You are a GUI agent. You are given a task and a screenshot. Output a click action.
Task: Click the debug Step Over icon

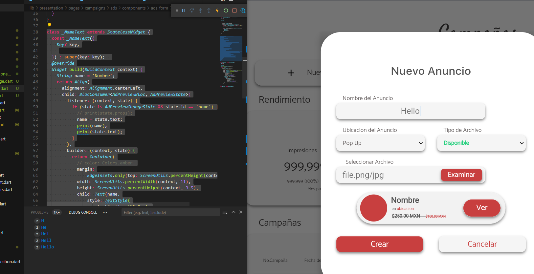pos(192,11)
